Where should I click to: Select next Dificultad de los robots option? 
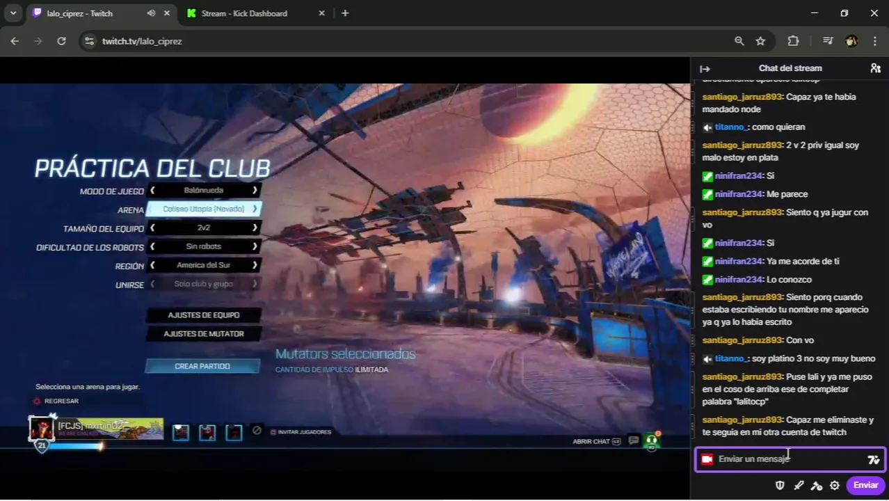[x=255, y=246]
